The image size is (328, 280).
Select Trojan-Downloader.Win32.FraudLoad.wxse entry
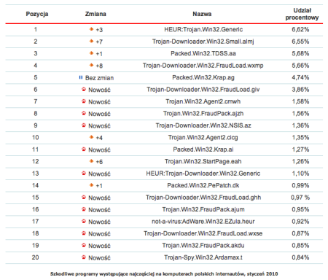pyautogui.click(x=203, y=233)
